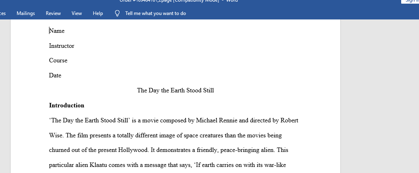
Task: Click the words 'Michael Rennie' in the paragraph
Action: pyautogui.click(x=217, y=120)
